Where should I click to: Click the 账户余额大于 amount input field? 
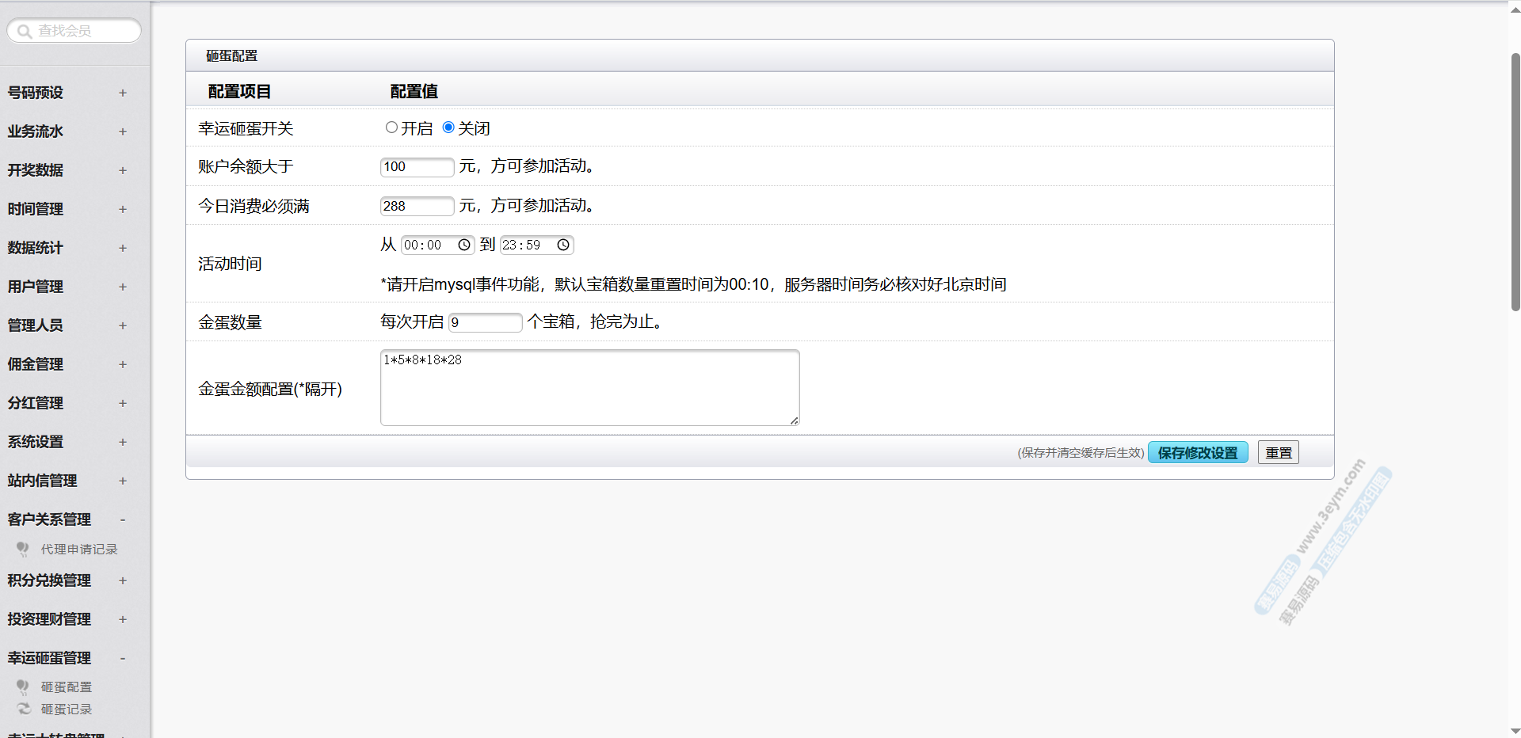(x=417, y=167)
